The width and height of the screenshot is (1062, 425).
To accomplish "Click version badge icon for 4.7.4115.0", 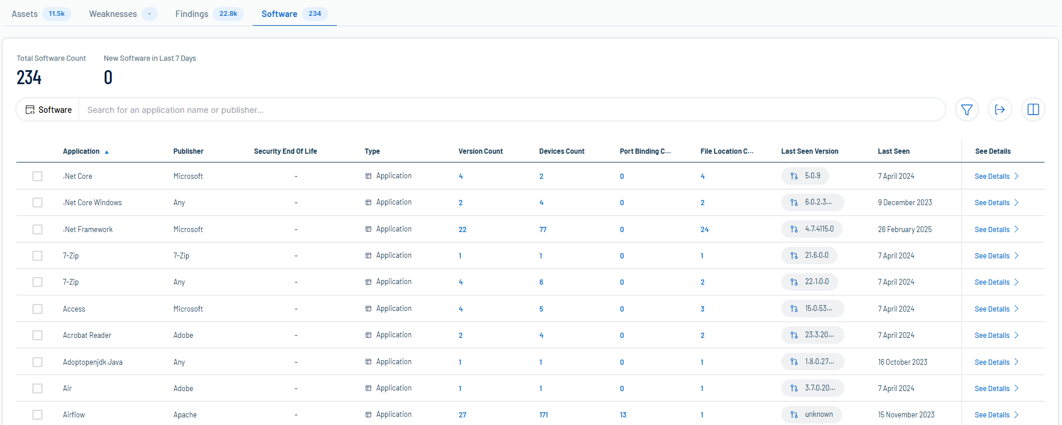I will tap(794, 229).
